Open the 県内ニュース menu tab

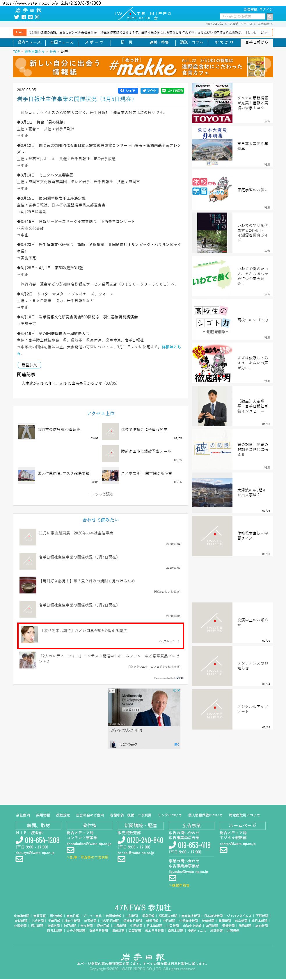coord(29,42)
